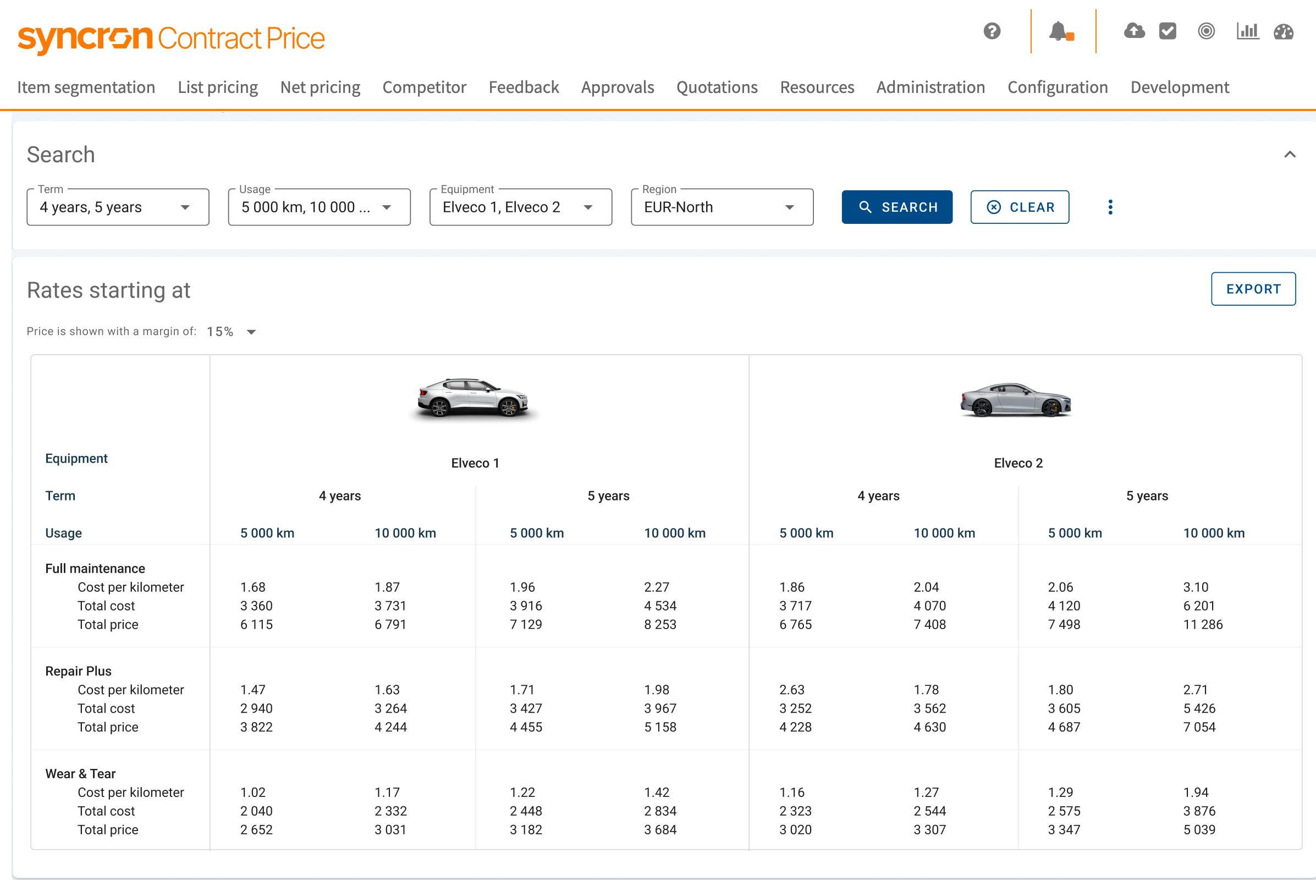
Task: Click Repair Plus total cost 2 940
Action: (x=256, y=709)
